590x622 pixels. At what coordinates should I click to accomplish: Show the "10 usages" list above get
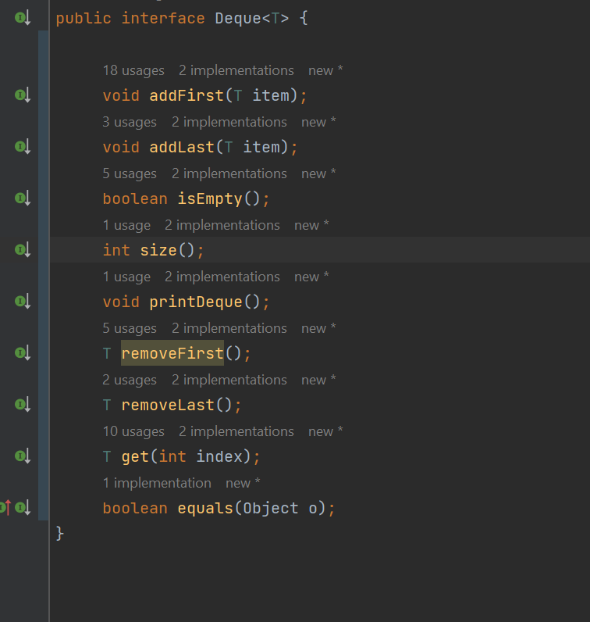133,431
